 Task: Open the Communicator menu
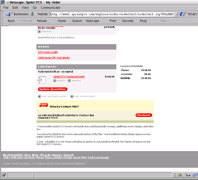pyautogui.click(x=50, y=8)
